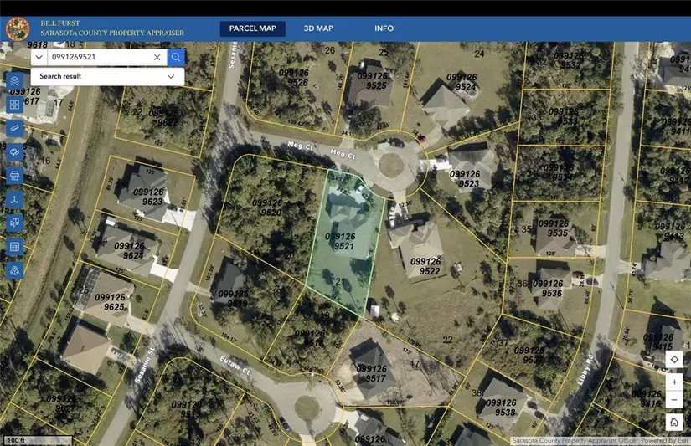691x446 pixels.
Task: Open the INFO tab
Action: pos(384,28)
